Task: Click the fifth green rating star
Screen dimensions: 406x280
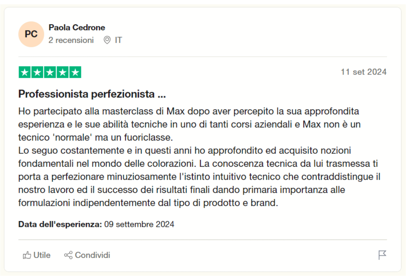Action: pos(75,72)
